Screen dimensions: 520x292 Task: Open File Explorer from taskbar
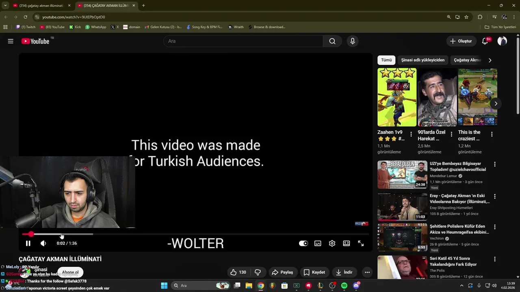click(249, 286)
